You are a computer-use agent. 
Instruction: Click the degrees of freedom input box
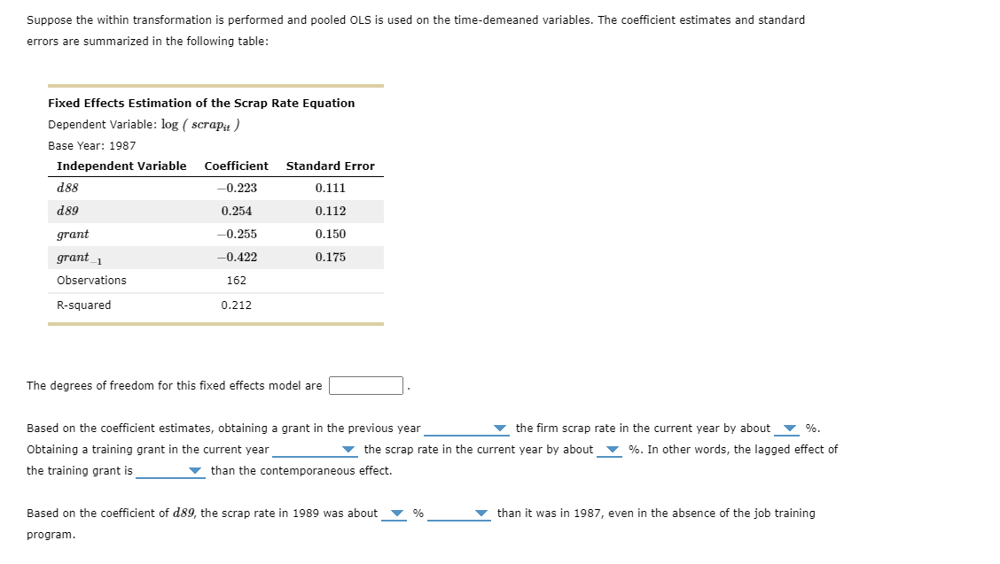coord(366,384)
